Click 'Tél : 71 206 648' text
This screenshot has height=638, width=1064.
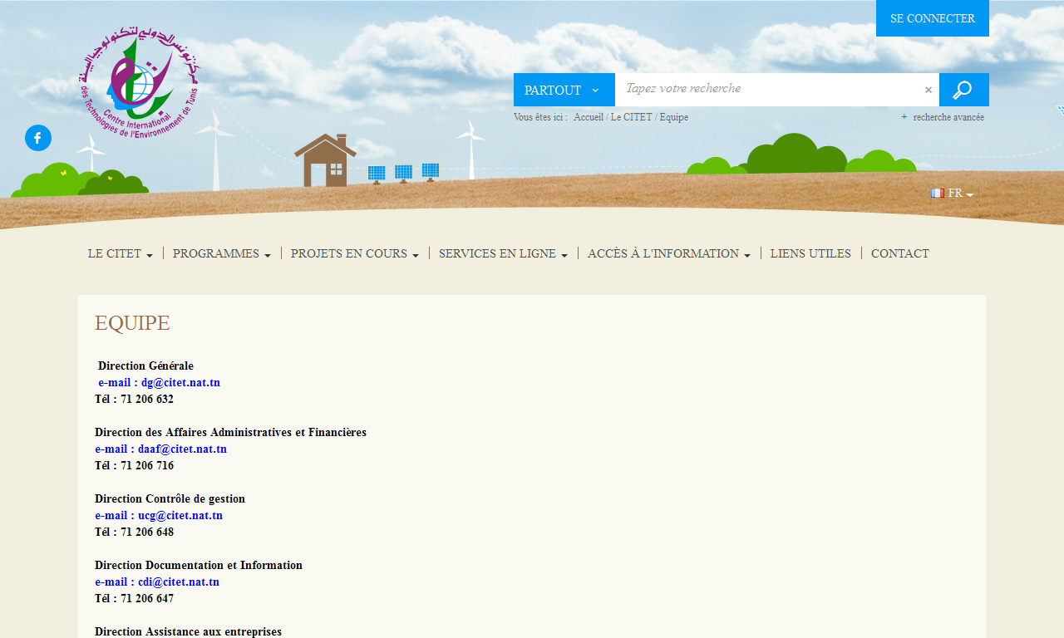click(134, 532)
